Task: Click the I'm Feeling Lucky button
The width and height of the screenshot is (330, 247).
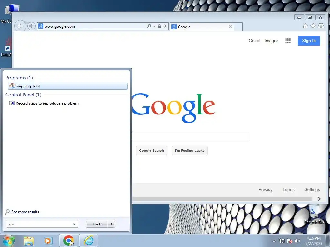Action: [x=189, y=151]
